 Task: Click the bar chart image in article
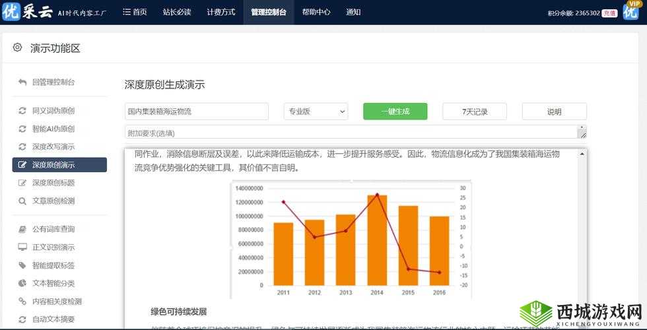351,240
